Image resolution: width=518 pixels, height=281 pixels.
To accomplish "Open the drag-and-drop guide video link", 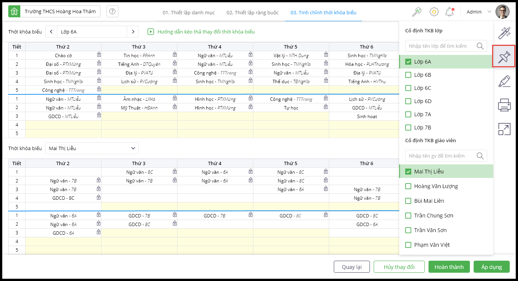I will [x=206, y=32].
